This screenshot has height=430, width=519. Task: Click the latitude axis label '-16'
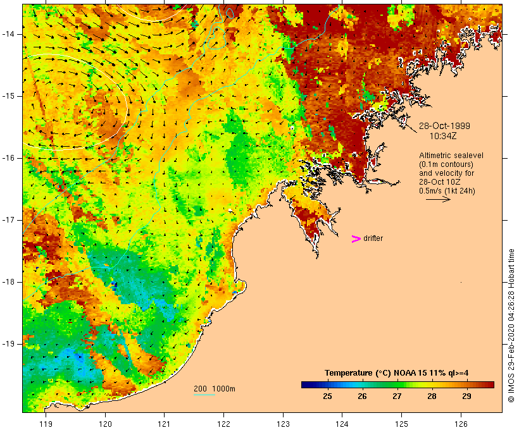(x=8, y=158)
